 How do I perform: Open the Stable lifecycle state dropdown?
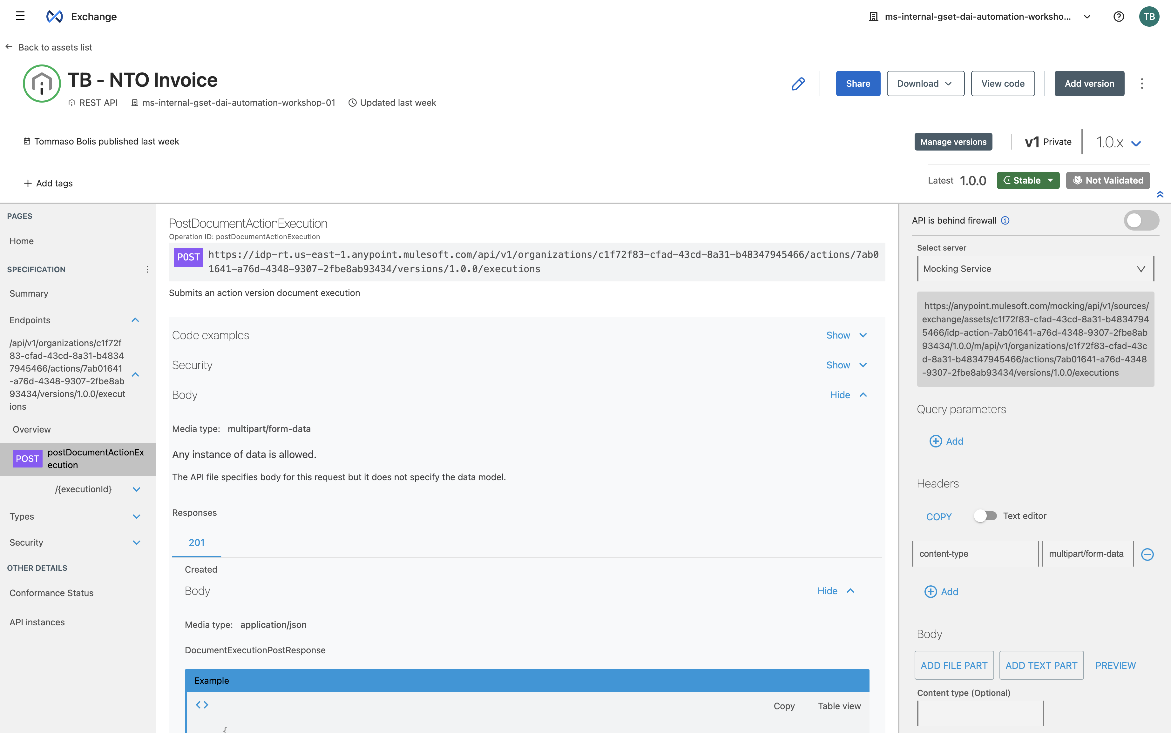(x=1028, y=180)
